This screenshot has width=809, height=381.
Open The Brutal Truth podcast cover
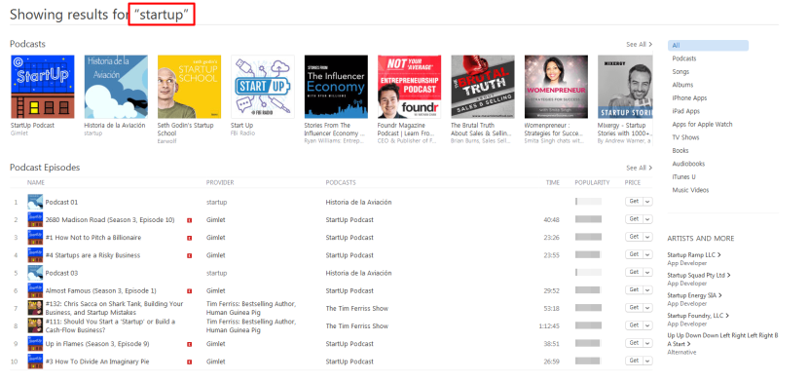point(483,87)
